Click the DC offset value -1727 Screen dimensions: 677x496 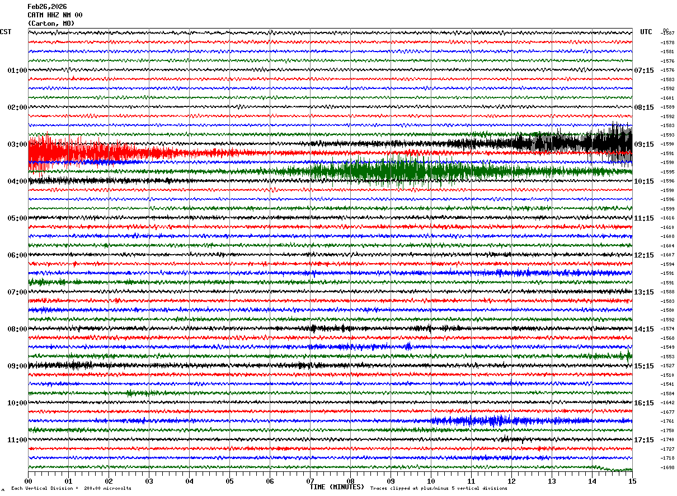point(668,449)
